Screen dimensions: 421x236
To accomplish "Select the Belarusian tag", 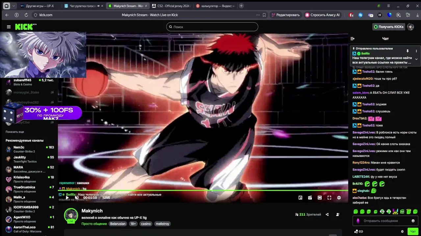I will pyautogui.click(x=118, y=224).
